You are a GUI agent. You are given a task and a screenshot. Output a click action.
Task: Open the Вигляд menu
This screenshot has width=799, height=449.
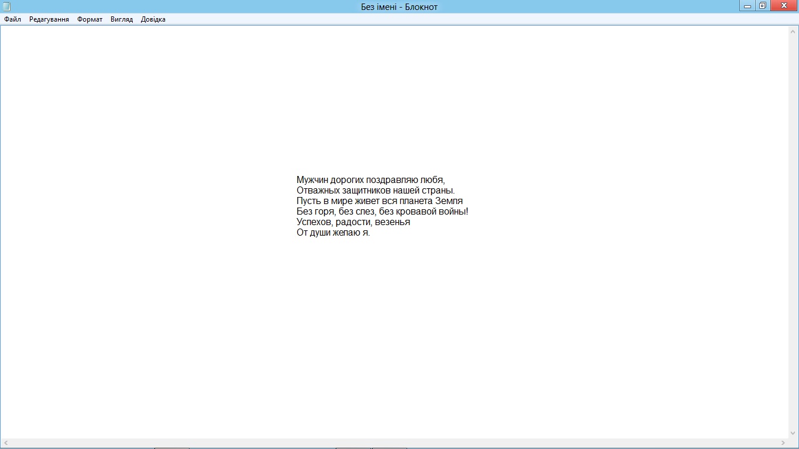122,19
